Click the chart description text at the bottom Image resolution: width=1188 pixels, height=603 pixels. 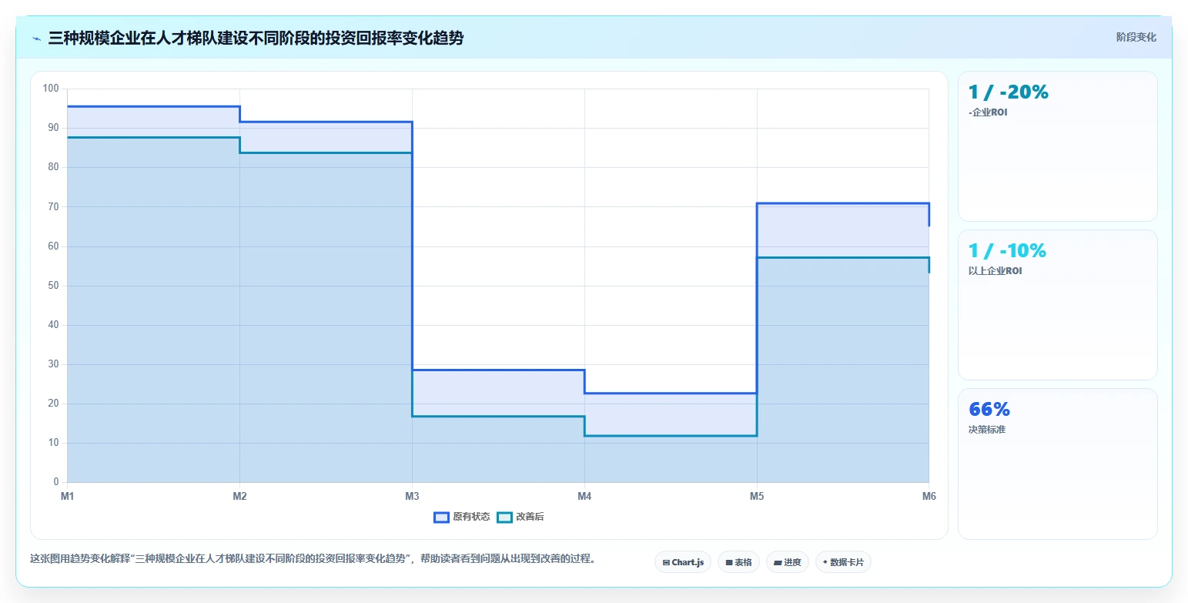[x=313, y=558]
